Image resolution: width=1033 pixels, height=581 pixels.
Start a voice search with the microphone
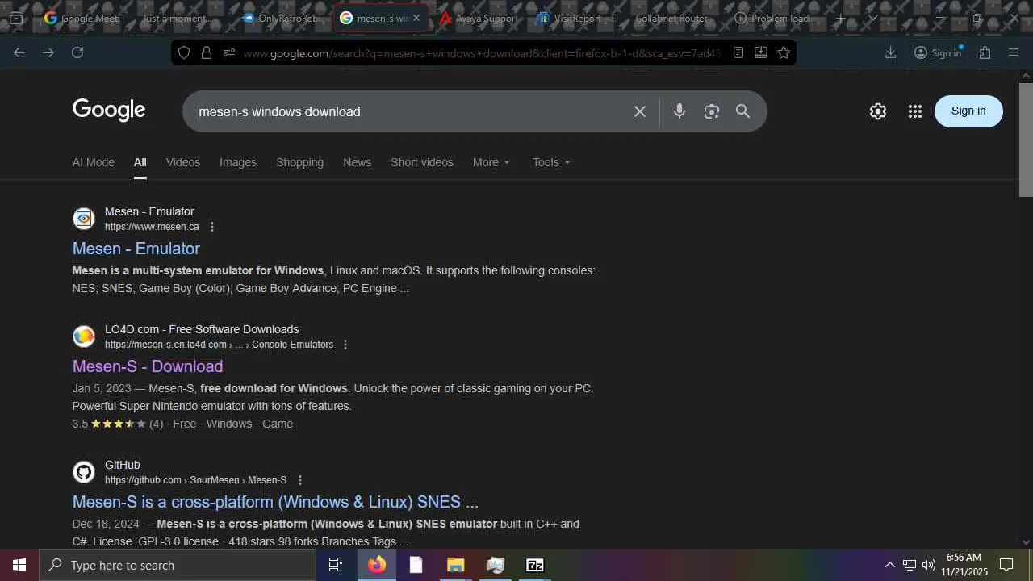[680, 111]
